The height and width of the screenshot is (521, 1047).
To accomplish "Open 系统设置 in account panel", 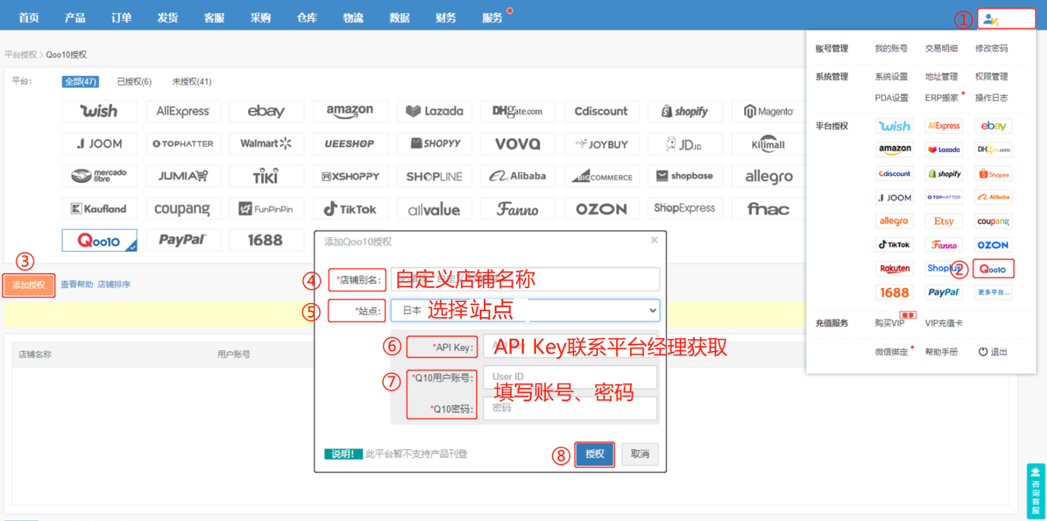I will [x=891, y=77].
